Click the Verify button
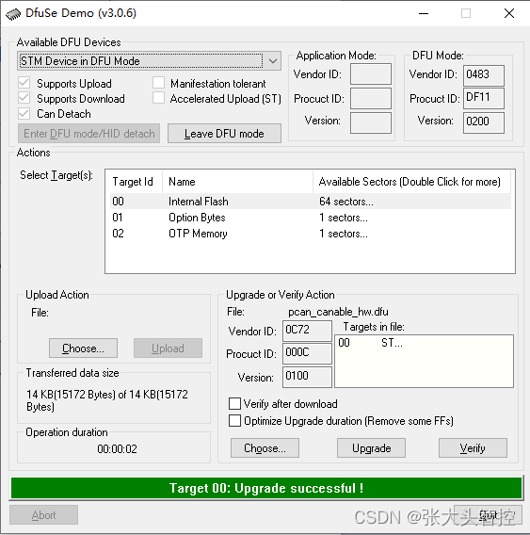Screen dimensions: 530x535 473,448
